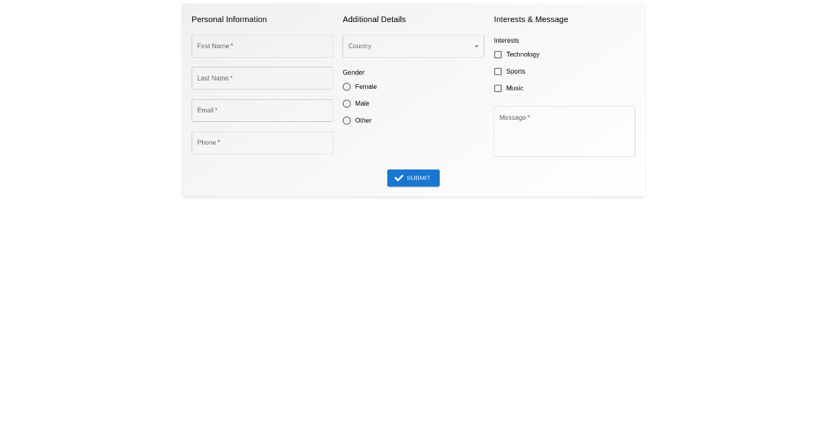Click the Gender section label
This screenshot has width=827, height=434.
(354, 72)
